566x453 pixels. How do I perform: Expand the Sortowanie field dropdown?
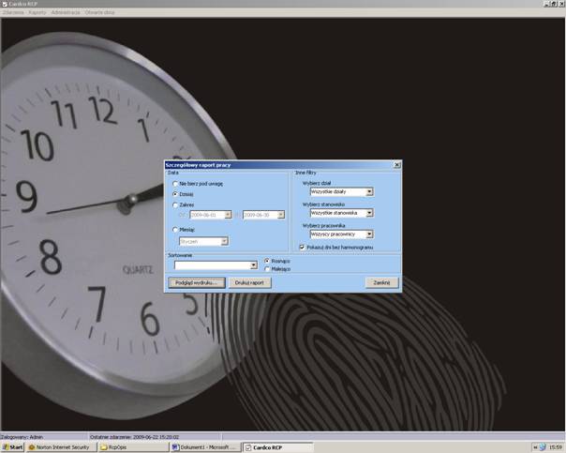254,265
